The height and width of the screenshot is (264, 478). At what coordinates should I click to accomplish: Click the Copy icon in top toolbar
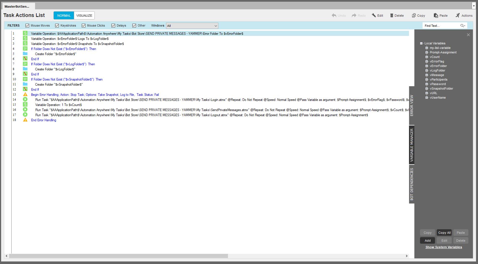414,16
